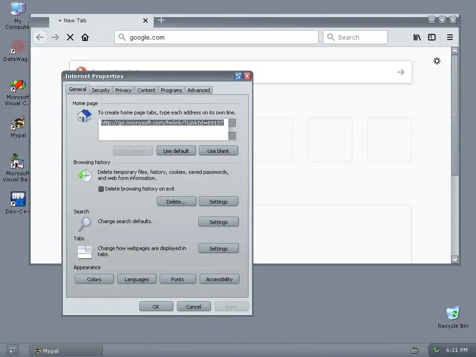Click help button in Internet Properties title bar
Screen dimensions: 476x357
click(x=238, y=76)
